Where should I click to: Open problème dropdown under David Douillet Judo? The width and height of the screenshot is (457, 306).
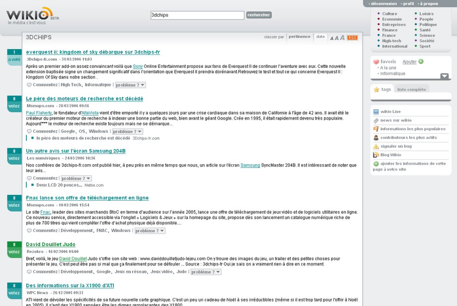(x=206, y=272)
